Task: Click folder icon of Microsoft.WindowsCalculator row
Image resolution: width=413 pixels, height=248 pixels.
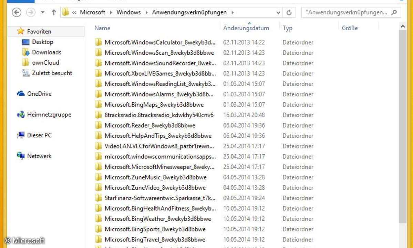Action: (x=98, y=42)
